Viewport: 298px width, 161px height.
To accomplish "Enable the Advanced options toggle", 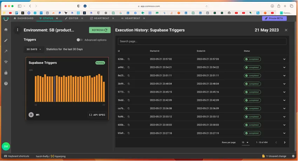I will [80, 40].
